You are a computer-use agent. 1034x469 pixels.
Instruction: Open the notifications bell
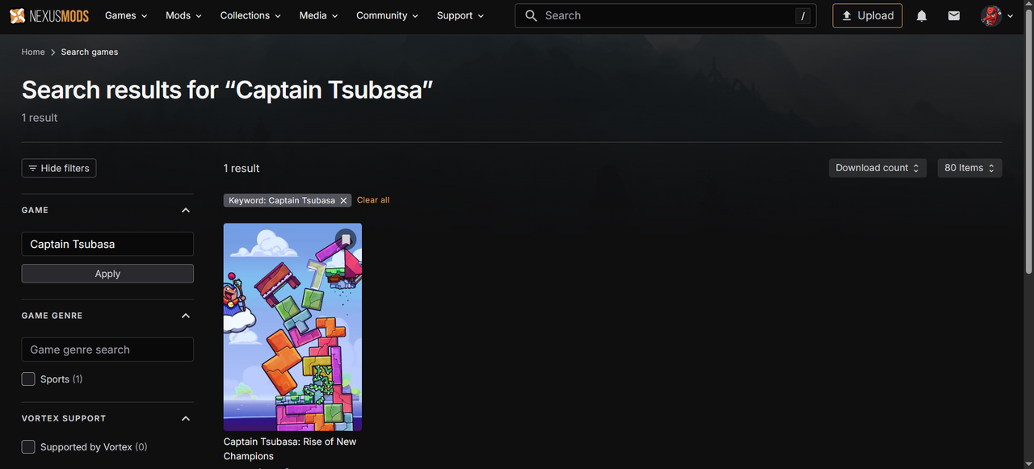tap(922, 15)
